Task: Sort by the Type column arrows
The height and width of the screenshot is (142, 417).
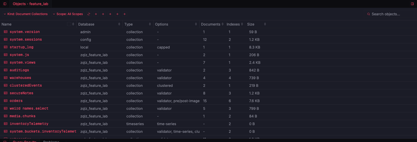Action: coord(150,24)
